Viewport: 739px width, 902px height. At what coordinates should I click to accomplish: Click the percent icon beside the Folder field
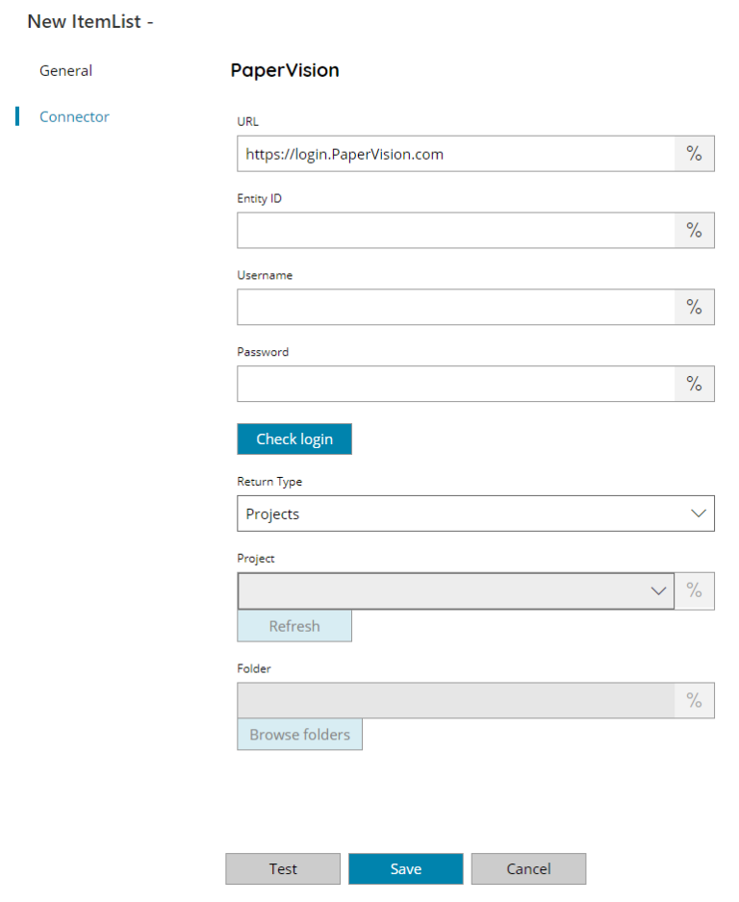point(695,700)
